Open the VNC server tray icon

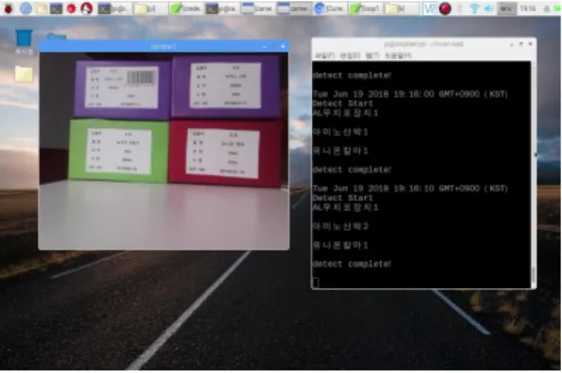click(429, 8)
